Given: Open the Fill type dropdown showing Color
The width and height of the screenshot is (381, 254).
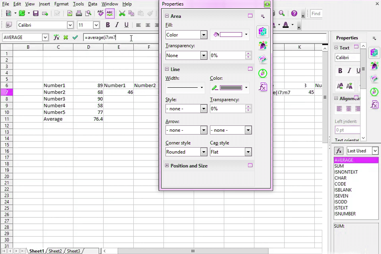Looking at the screenshot, I should (186, 35).
